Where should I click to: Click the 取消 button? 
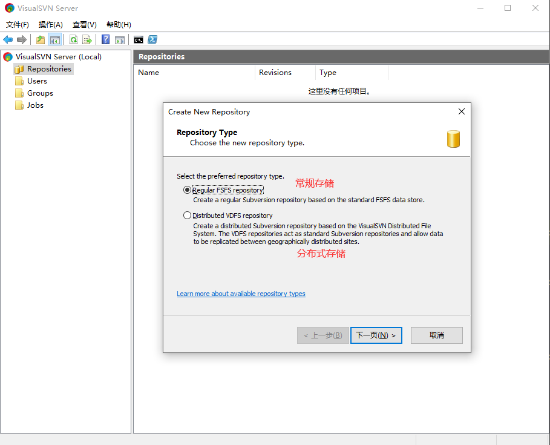(x=436, y=335)
